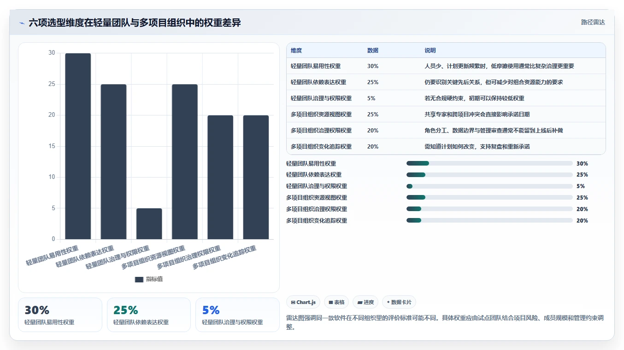This screenshot has width=624, height=350.
Task: Click the 多项目组织资源视图权重 progress bar
Action: tap(489, 198)
